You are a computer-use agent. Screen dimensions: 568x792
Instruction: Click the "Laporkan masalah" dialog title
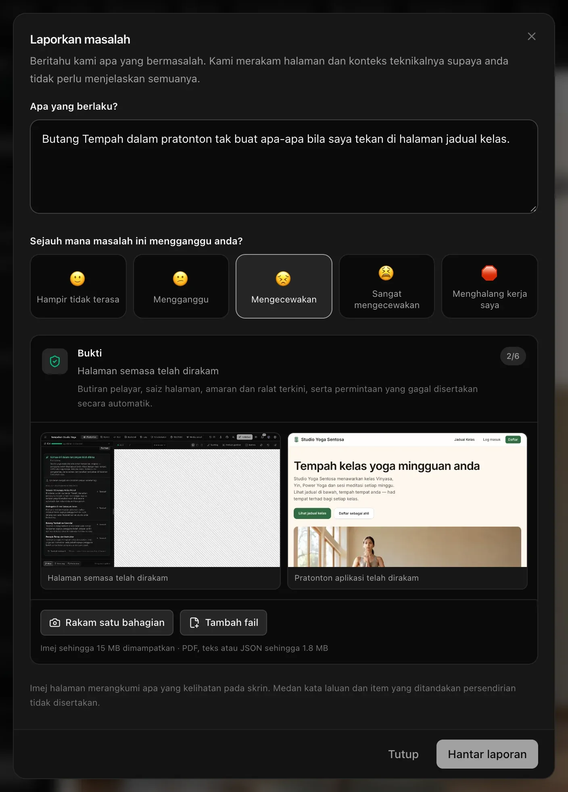tap(80, 40)
